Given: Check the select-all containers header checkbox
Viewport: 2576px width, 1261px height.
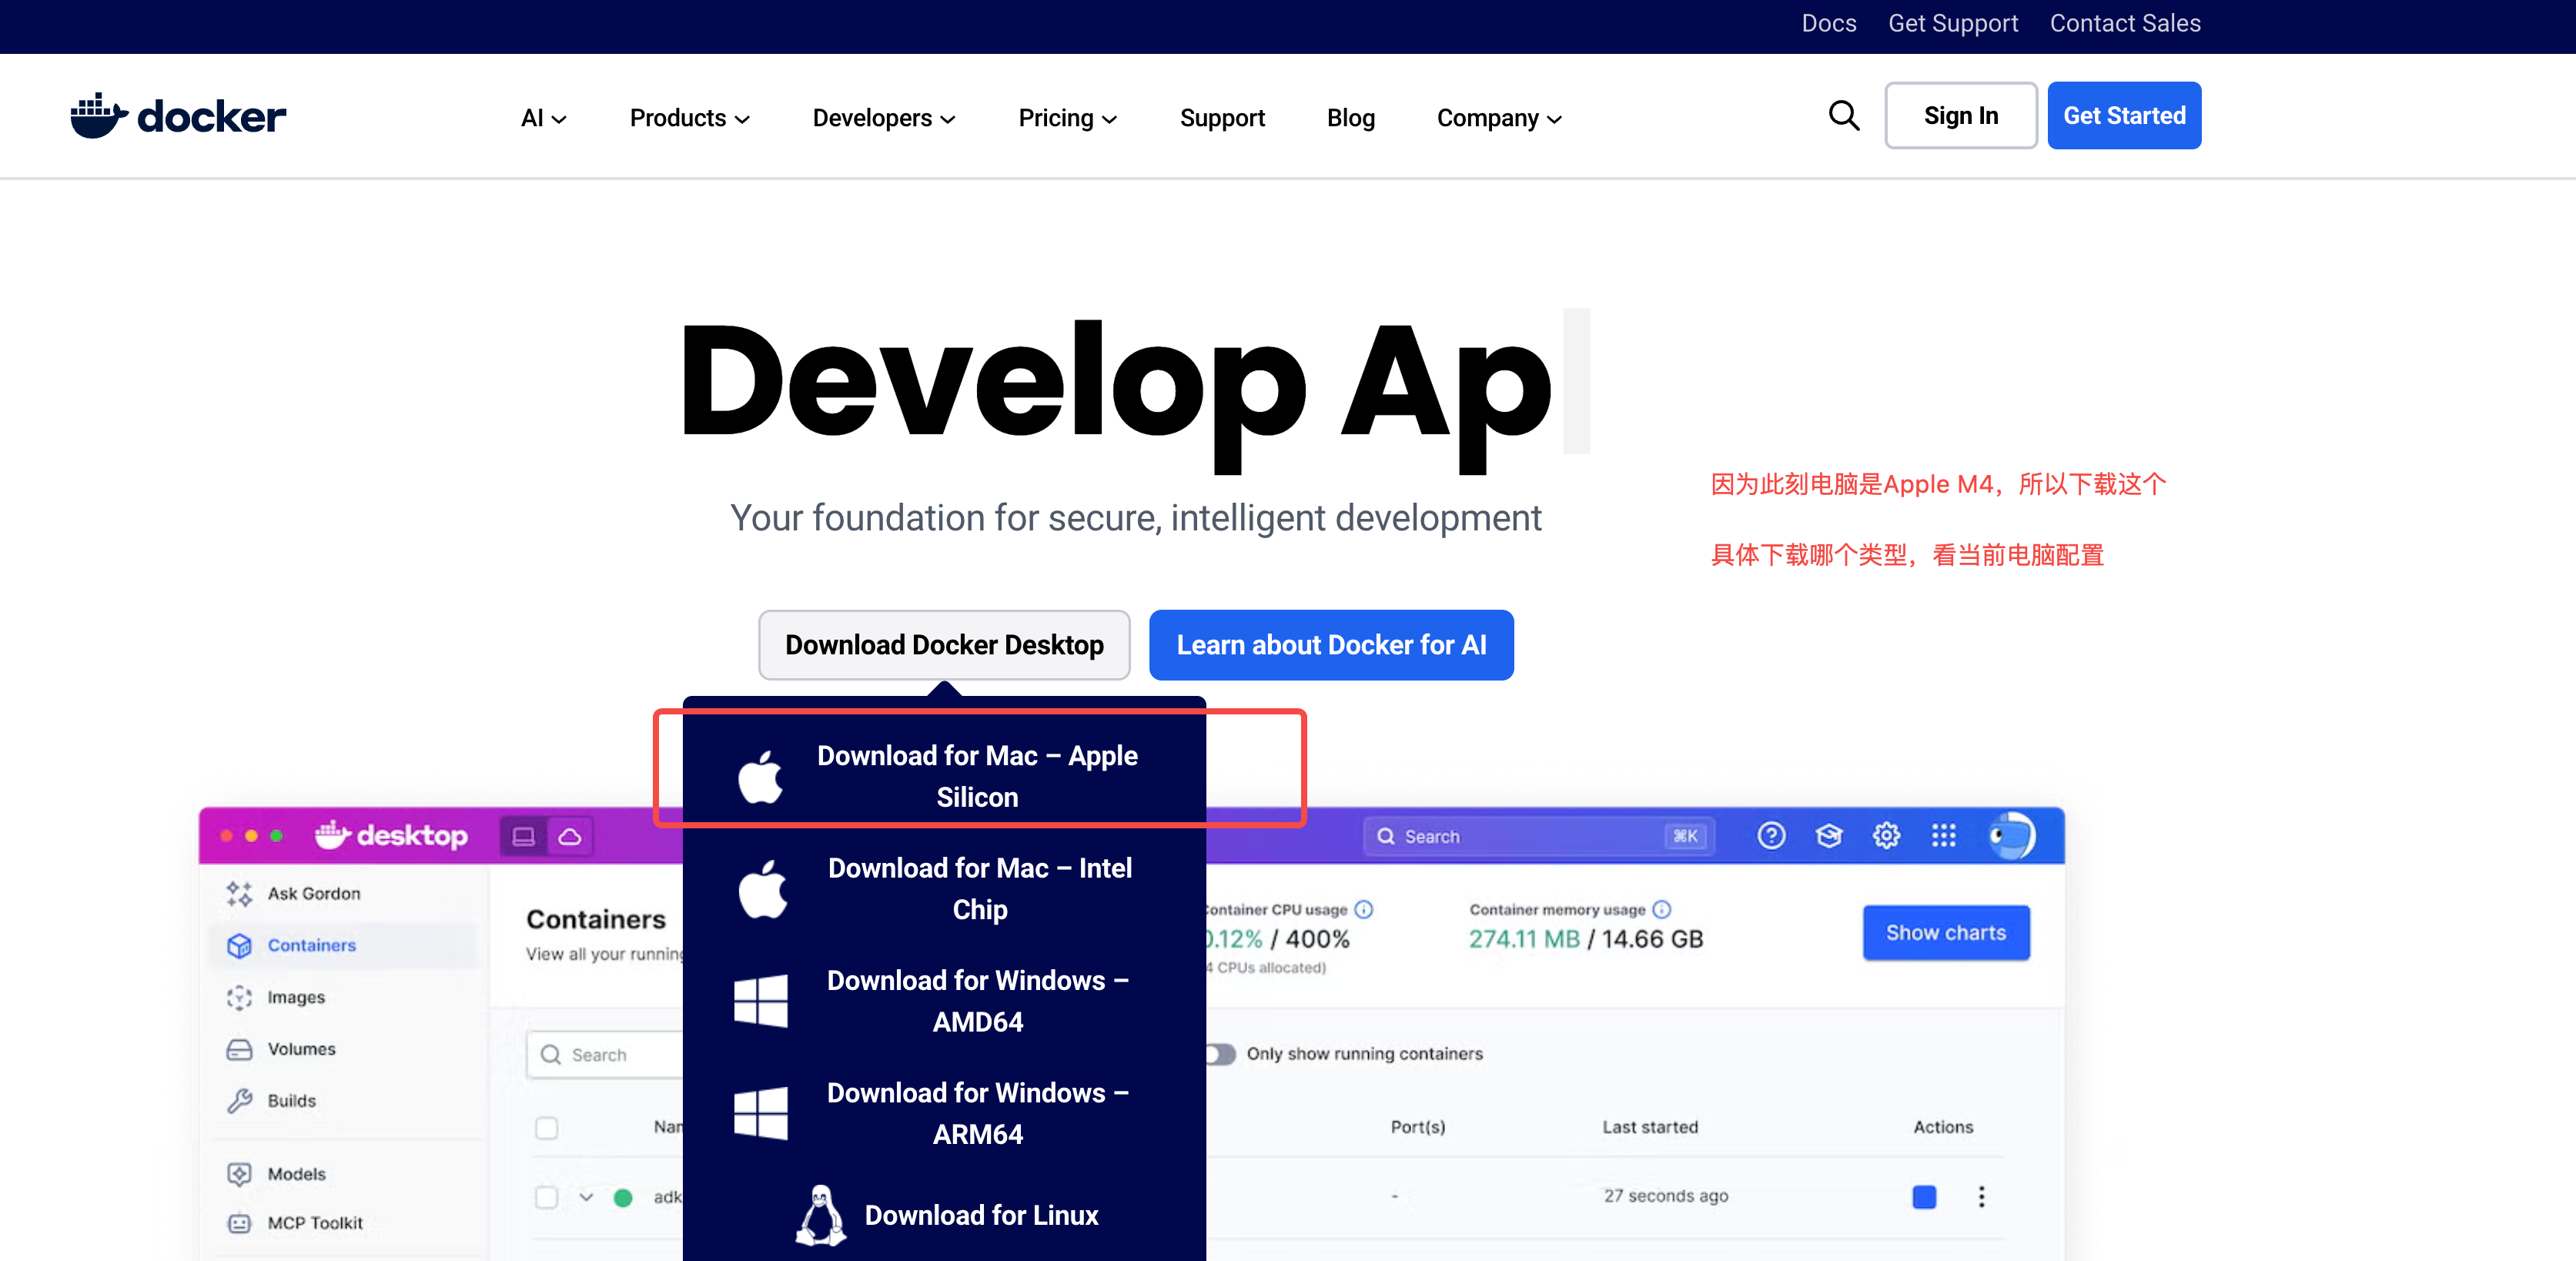Looking at the screenshot, I should click(x=546, y=1127).
